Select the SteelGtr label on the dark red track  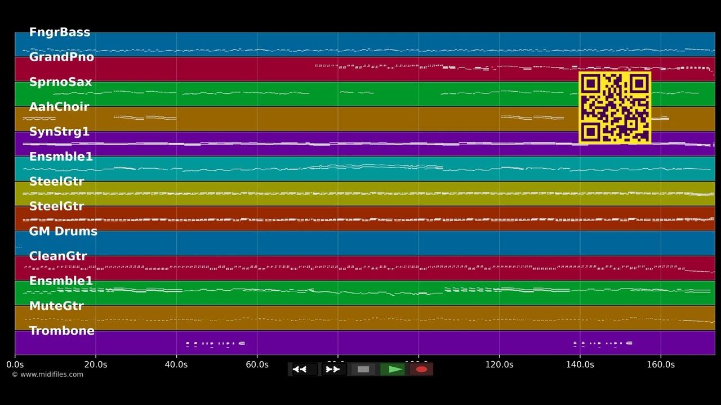coord(56,206)
